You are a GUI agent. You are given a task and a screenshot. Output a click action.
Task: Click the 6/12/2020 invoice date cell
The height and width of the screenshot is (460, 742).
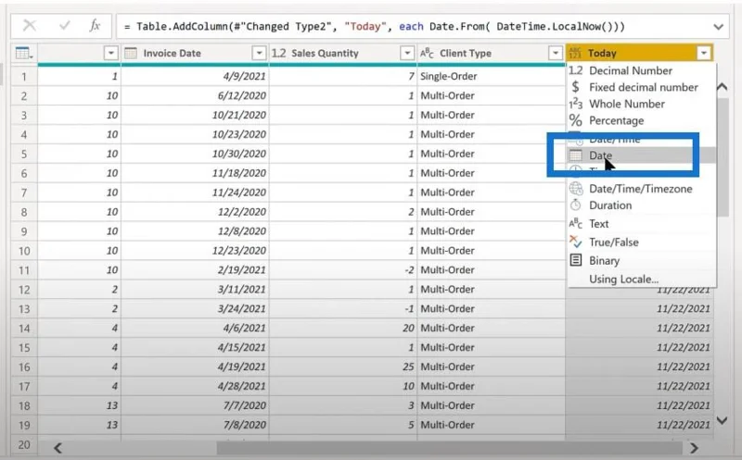195,96
